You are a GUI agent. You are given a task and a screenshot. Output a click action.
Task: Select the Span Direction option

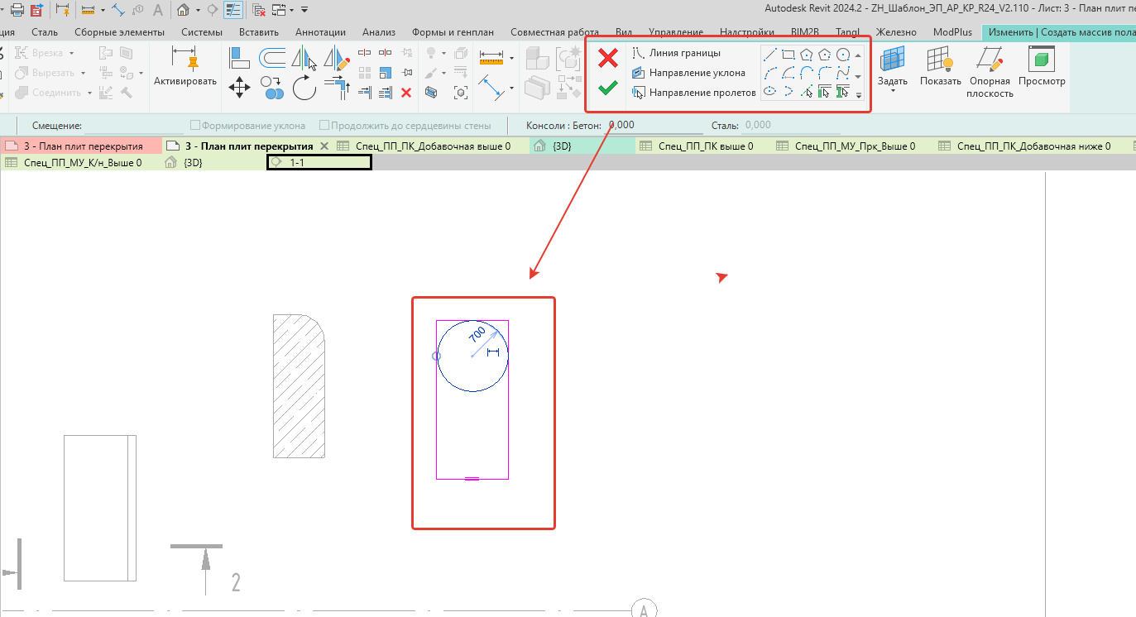(x=694, y=93)
